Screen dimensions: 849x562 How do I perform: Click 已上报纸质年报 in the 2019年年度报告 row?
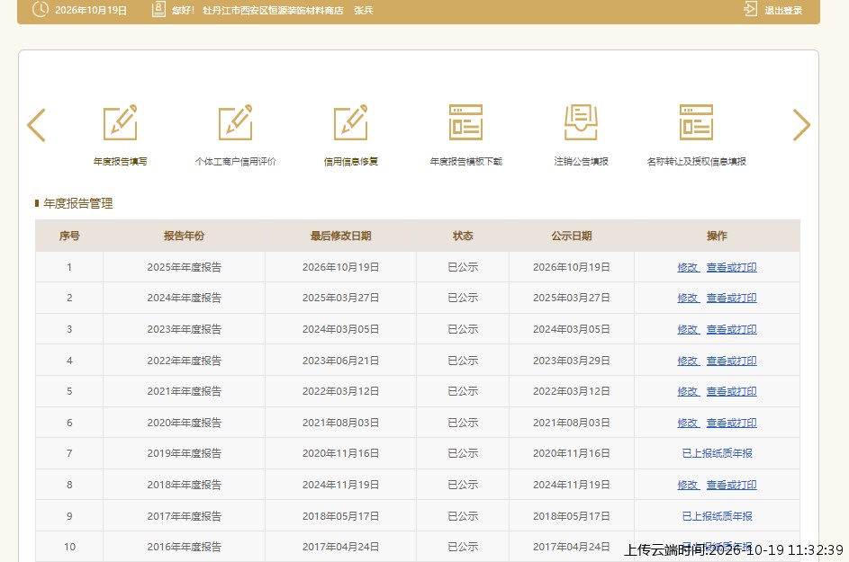point(717,453)
